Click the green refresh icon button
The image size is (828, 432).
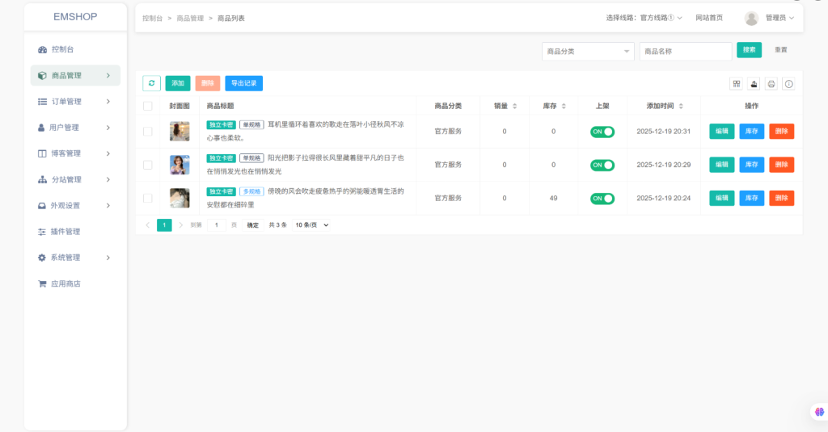click(151, 83)
